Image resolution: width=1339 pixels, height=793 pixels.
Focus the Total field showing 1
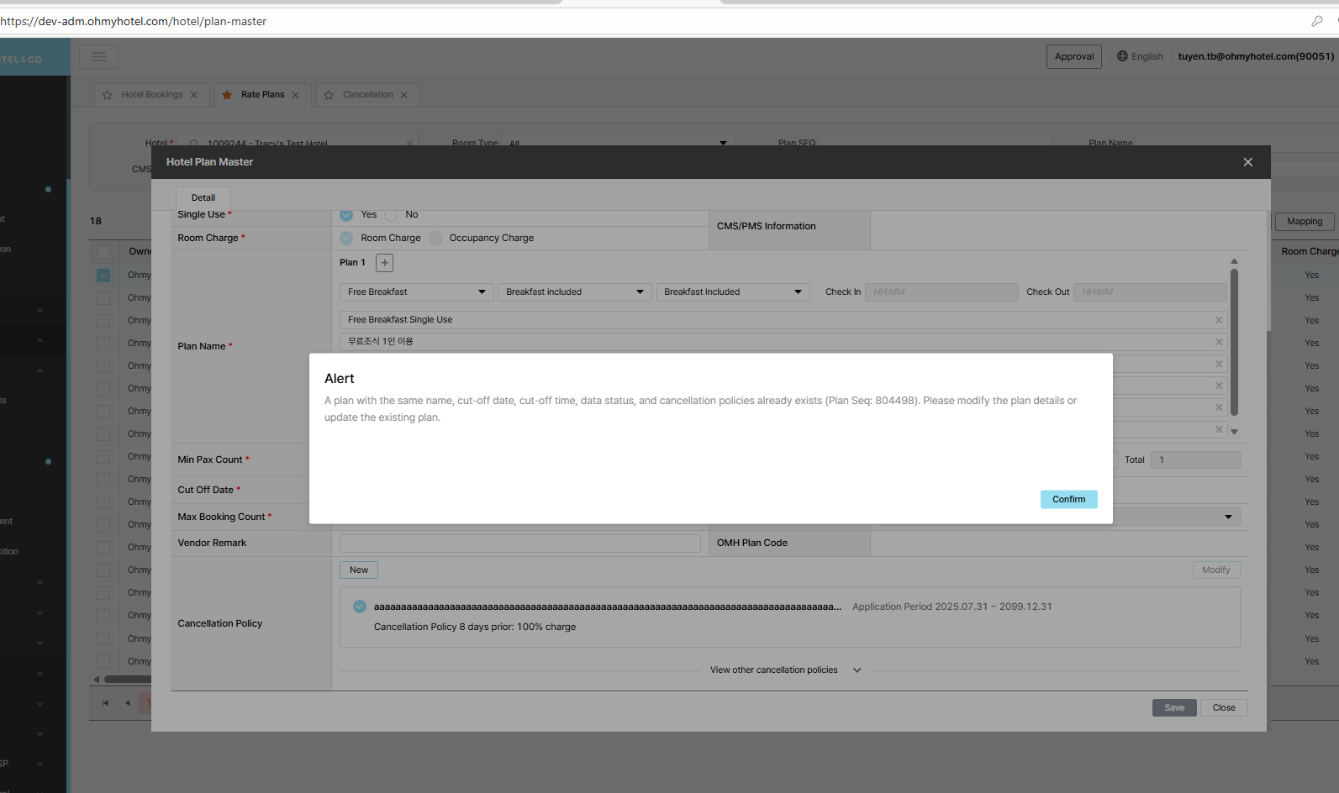(x=1195, y=460)
